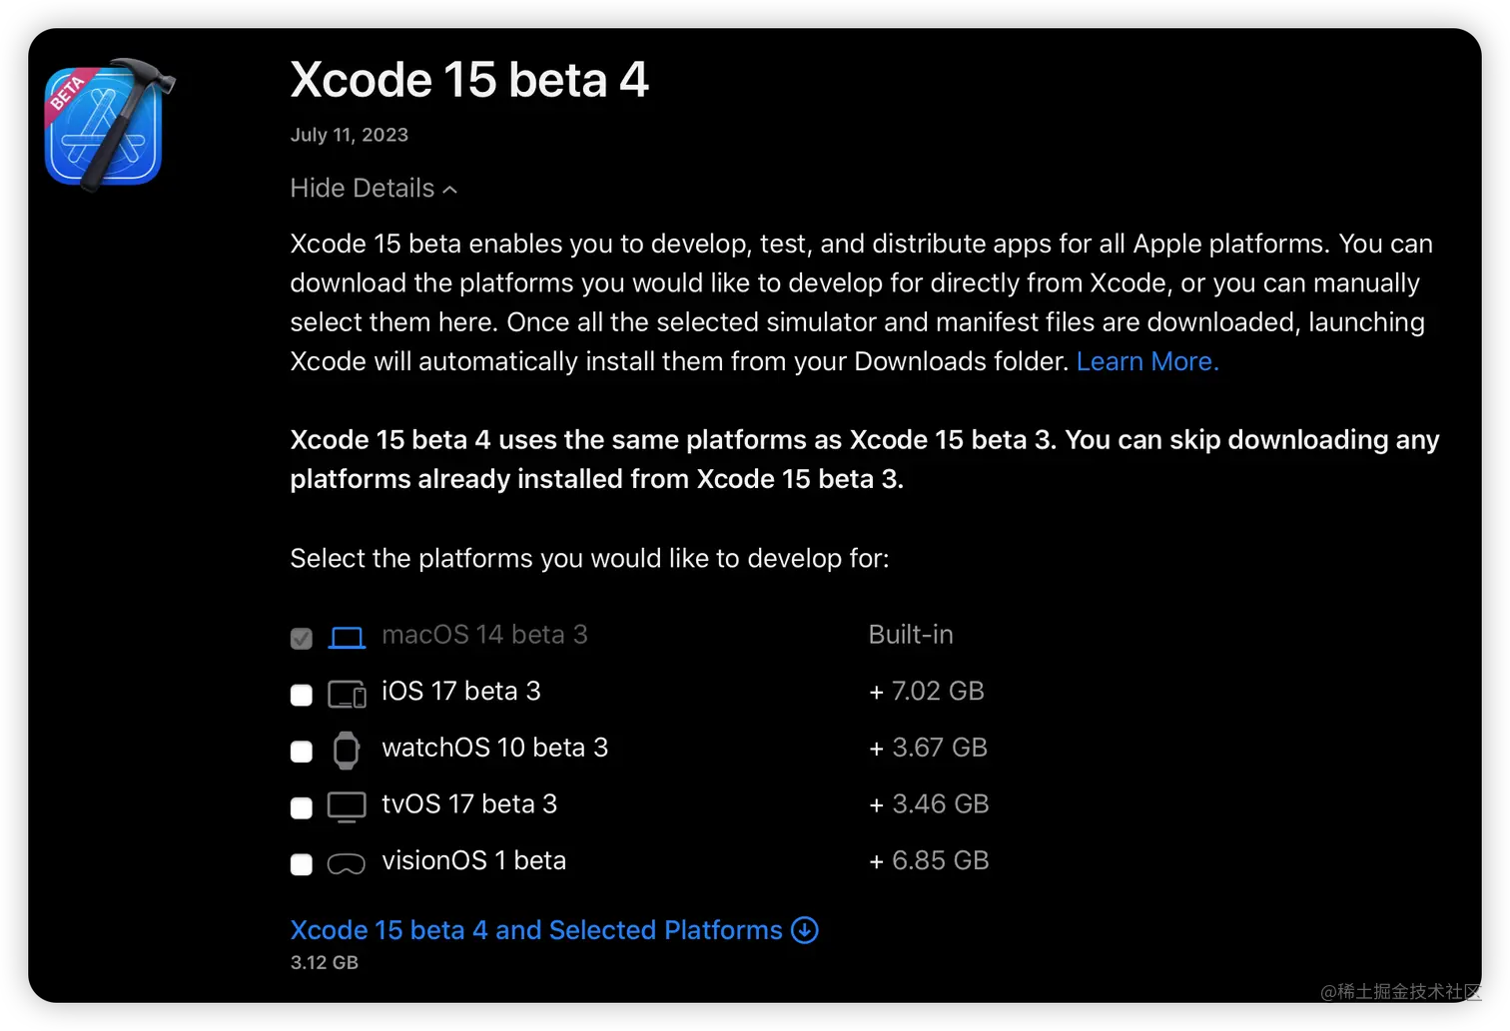Download Xcode 15 beta 4 and Selected Platforms
This screenshot has width=1510, height=1031.
[x=536, y=930]
